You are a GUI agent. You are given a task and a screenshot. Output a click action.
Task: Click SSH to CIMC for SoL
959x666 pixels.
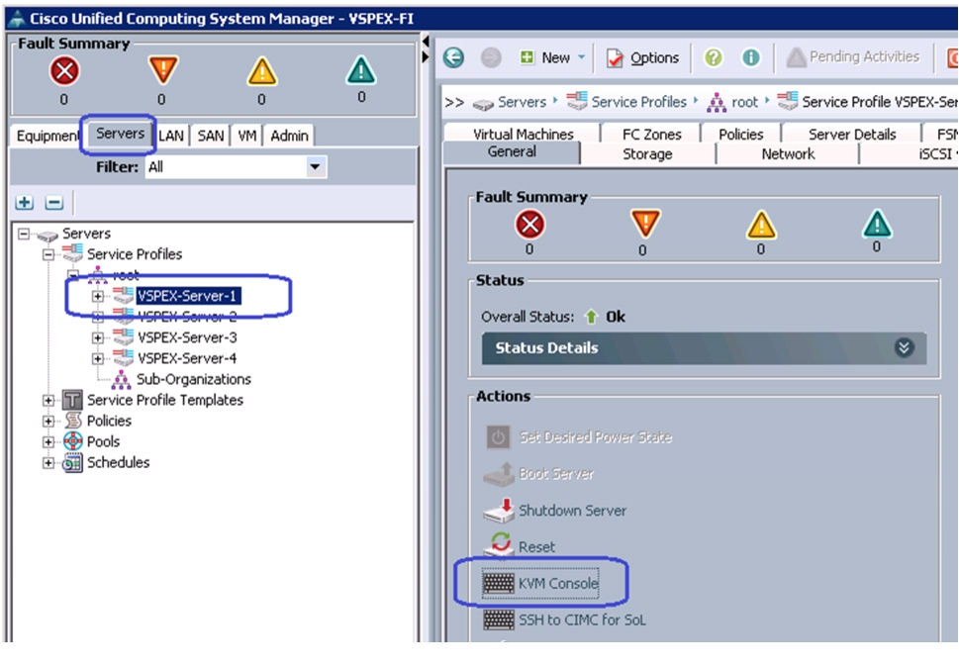tap(582, 620)
